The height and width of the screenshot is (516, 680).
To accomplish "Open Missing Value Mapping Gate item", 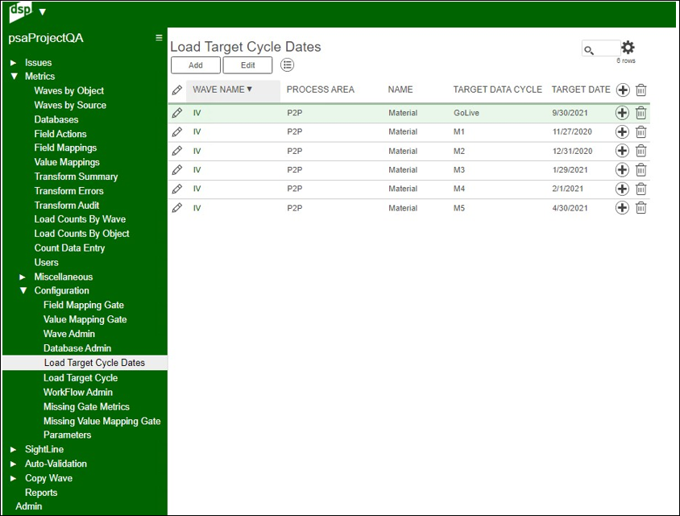I will coord(102,421).
